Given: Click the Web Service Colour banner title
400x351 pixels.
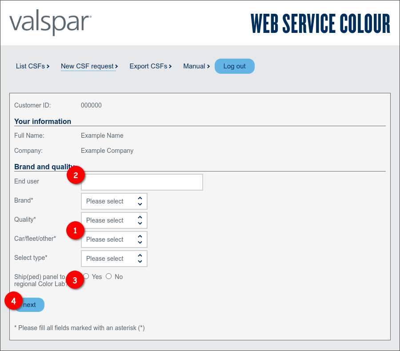Looking at the screenshot, I should point(320,24).
